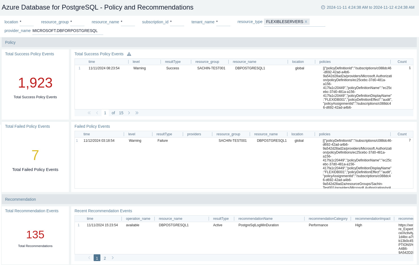This screenshot has width=419, height=265.
Task: Sort recommendations by operation_name column
Action: tap(138, 219)
